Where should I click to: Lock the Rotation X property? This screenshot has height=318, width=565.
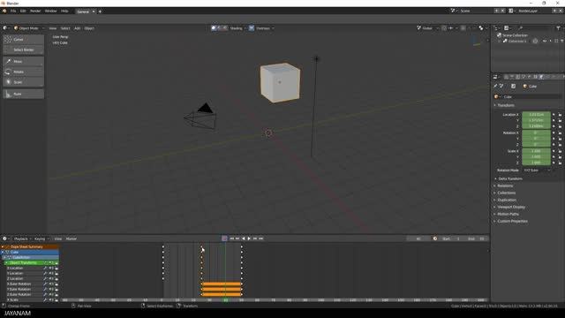pyautogui.click(x=560, y=132)
